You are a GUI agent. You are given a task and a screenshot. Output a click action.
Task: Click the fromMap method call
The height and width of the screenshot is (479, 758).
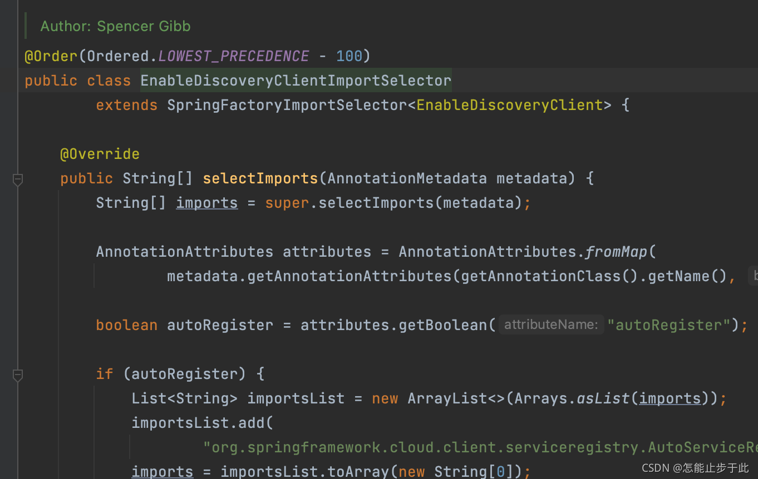[617, 252]
